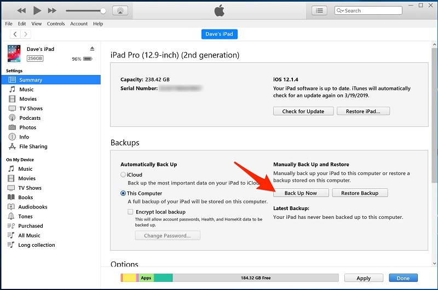Click the Capacity: 238.42 GB text
This screenshot has height=290, width=438.
tap(145, 79)
